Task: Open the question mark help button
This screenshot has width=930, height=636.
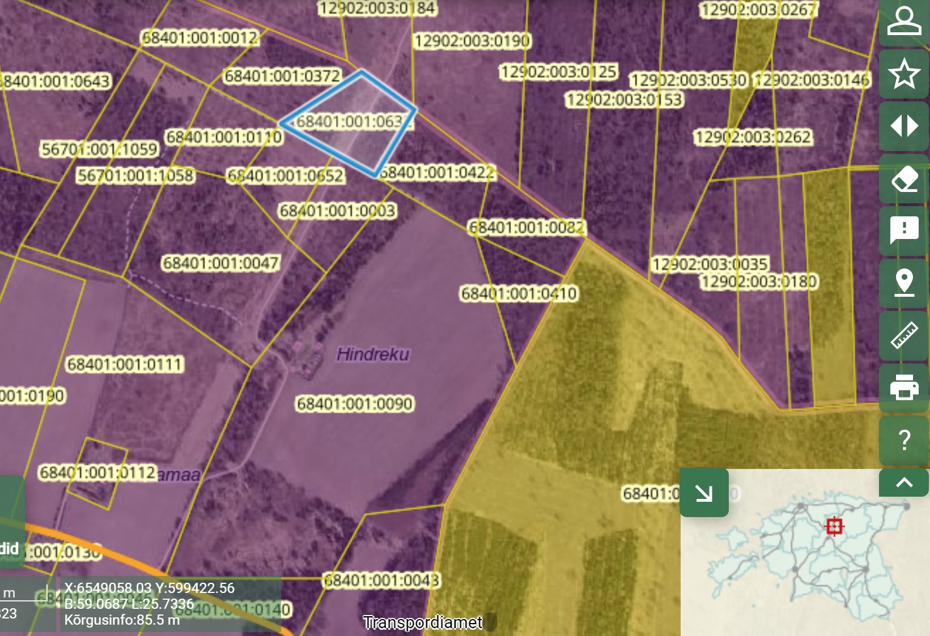Action: pyautogui.click(x=904, y=440)
